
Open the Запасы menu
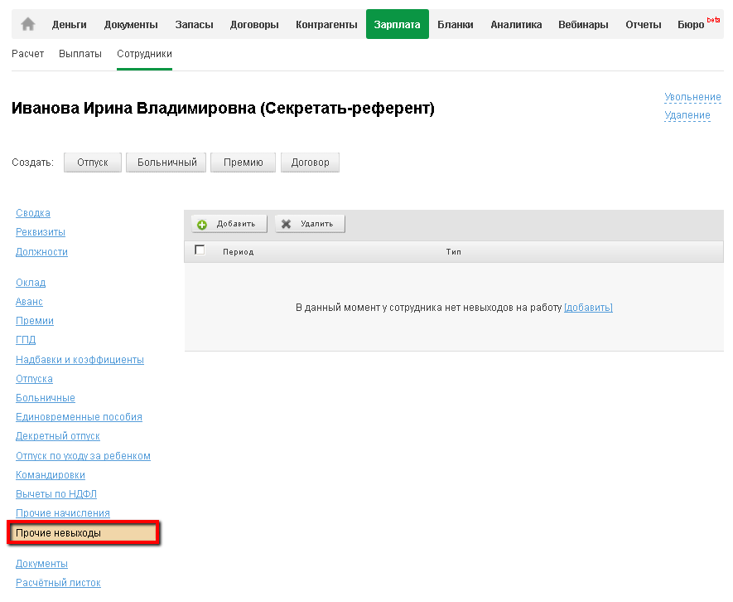point(194,24)
